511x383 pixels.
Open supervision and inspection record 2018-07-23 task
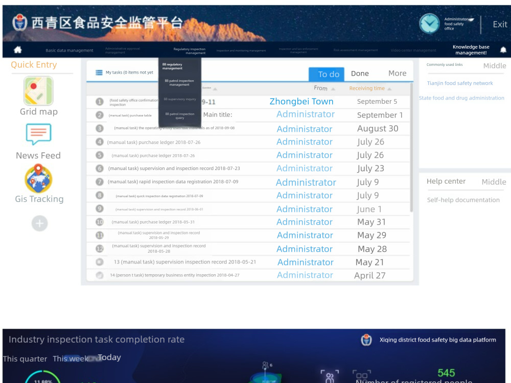(174, 169)
